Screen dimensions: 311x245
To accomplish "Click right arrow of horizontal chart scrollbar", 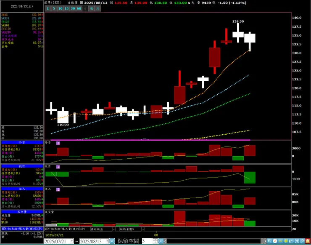I will (265, 241).
